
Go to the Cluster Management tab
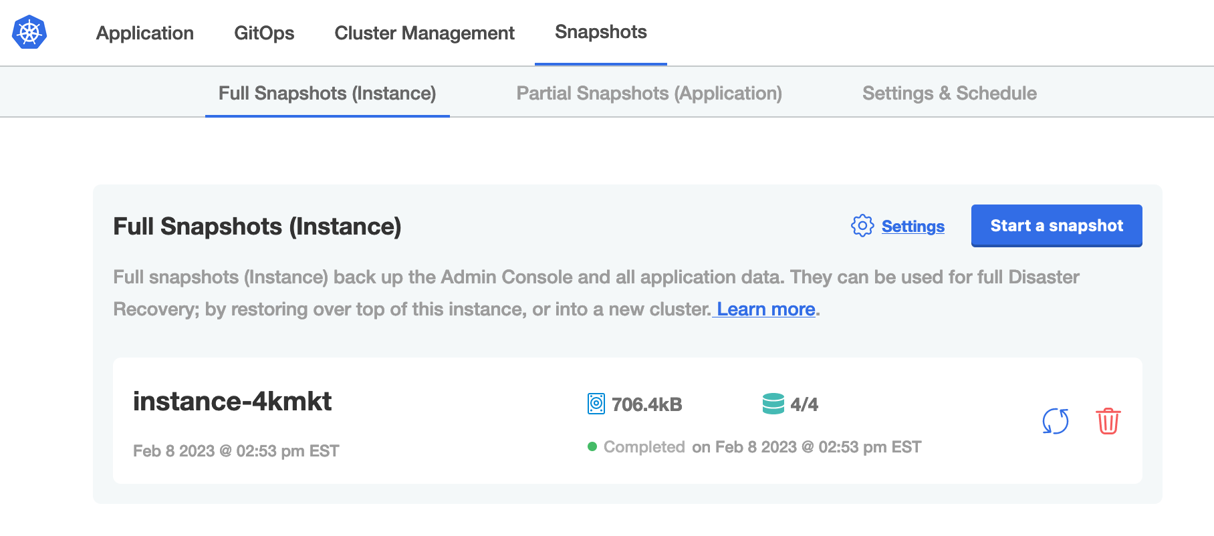point(424,33)
